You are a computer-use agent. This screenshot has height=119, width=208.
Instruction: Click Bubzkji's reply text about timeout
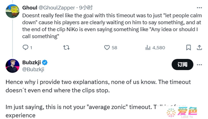[x=98, y=98]
